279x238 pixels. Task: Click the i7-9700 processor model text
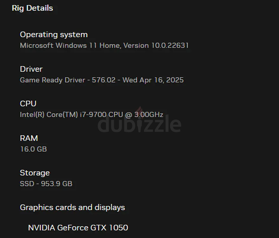[x=93, y=115]
